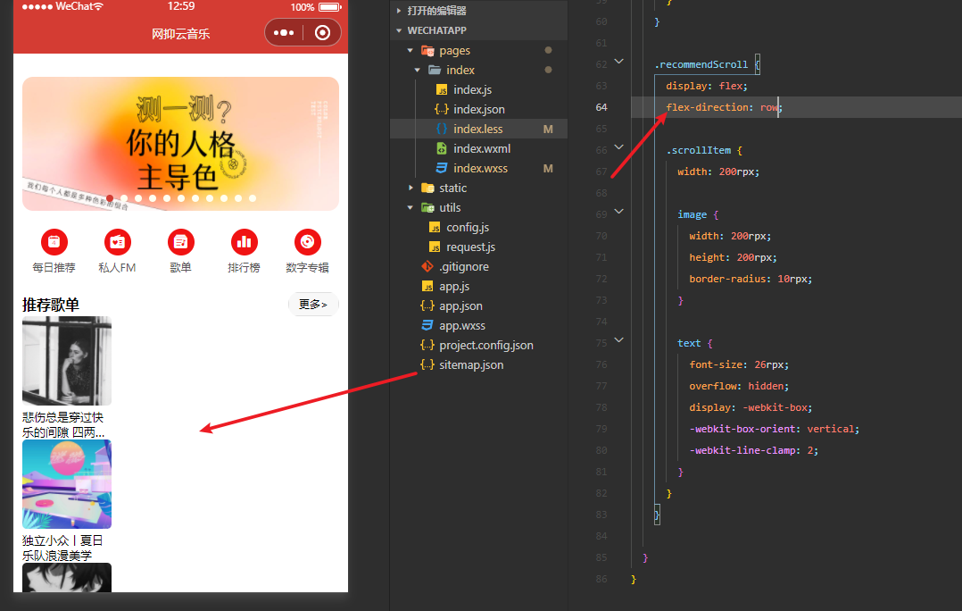Click the 'display: flex;' code line
962x611 pixels.
(x=707, y=86)
